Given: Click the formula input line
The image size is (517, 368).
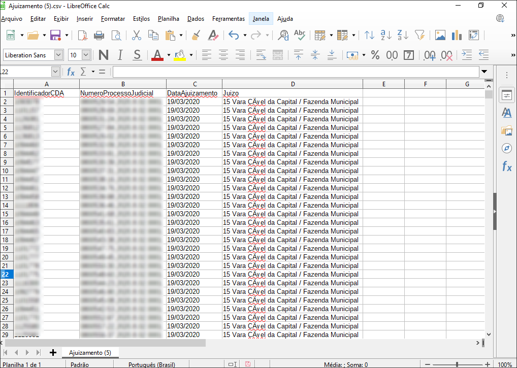Looking at the screenshot, I should click(295, 72).
